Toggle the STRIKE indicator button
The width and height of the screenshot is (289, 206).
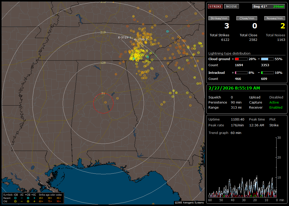click(x=215, y=6)
